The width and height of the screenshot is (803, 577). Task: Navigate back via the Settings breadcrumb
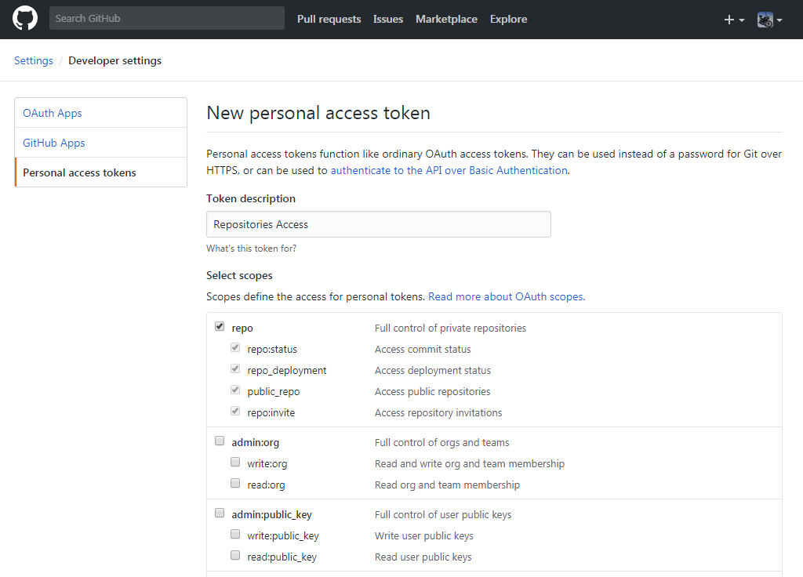click(33, 60)
